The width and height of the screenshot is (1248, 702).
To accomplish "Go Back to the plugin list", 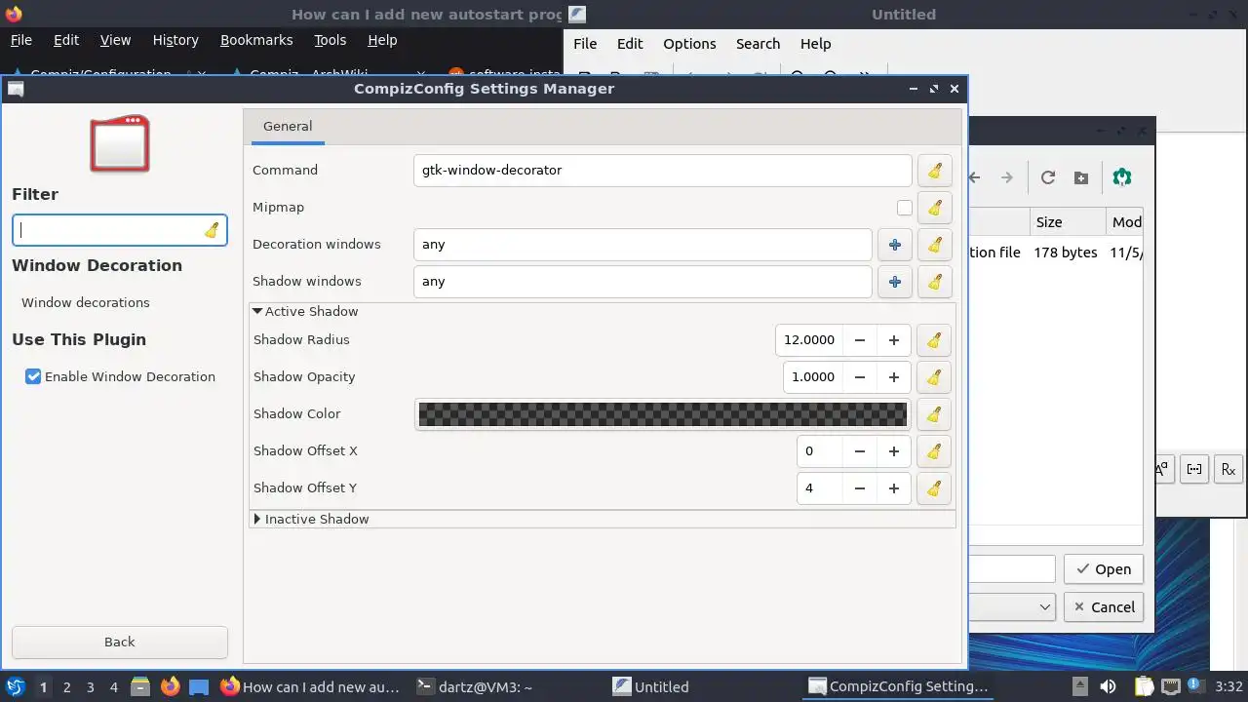I will tap(120, 642).
